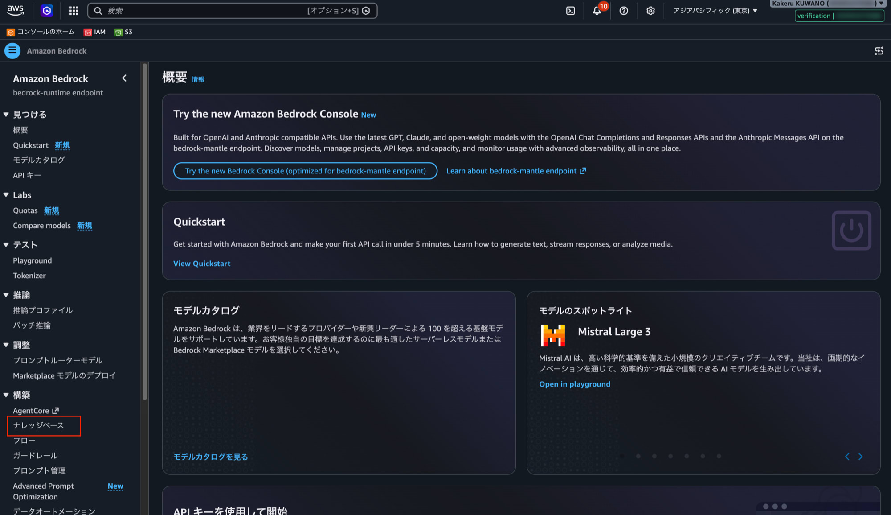
Task: Open the services grid menu
Action: click(74, 11)
